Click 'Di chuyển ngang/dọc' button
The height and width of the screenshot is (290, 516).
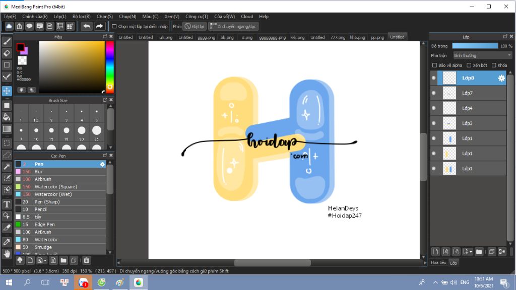pyautogui.click(x=233, y=26)
